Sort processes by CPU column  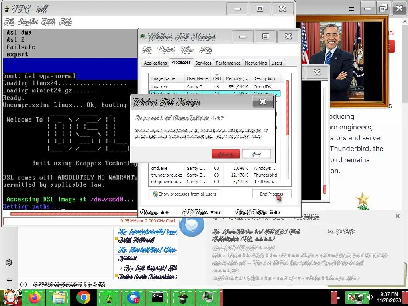point(217,78)
